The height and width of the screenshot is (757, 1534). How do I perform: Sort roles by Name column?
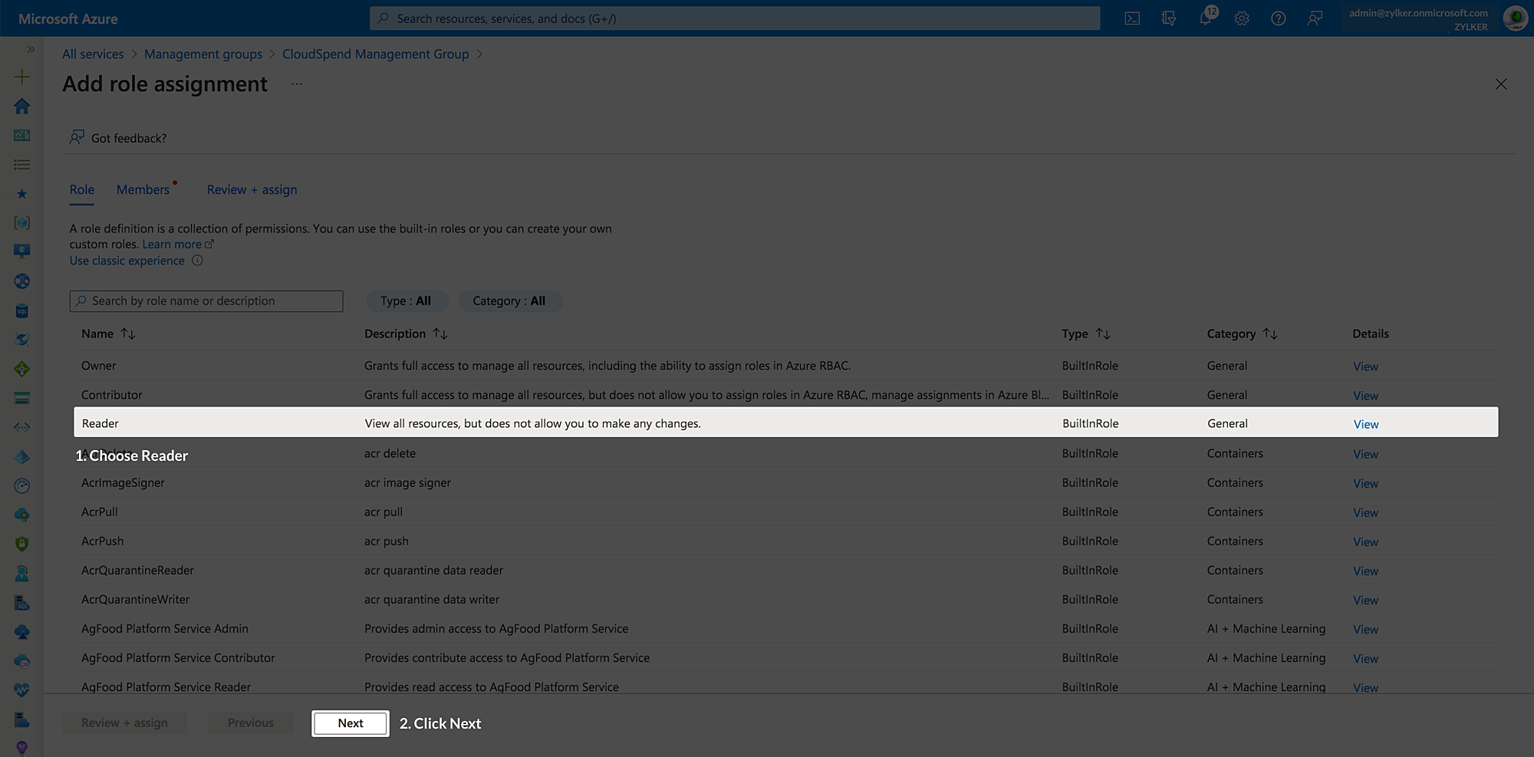click(x=108, y=334)
